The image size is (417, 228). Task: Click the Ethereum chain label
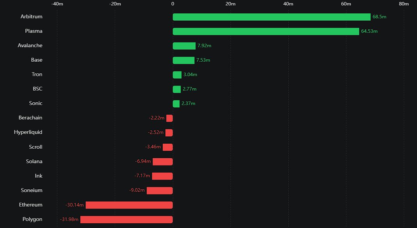(31, 205)
